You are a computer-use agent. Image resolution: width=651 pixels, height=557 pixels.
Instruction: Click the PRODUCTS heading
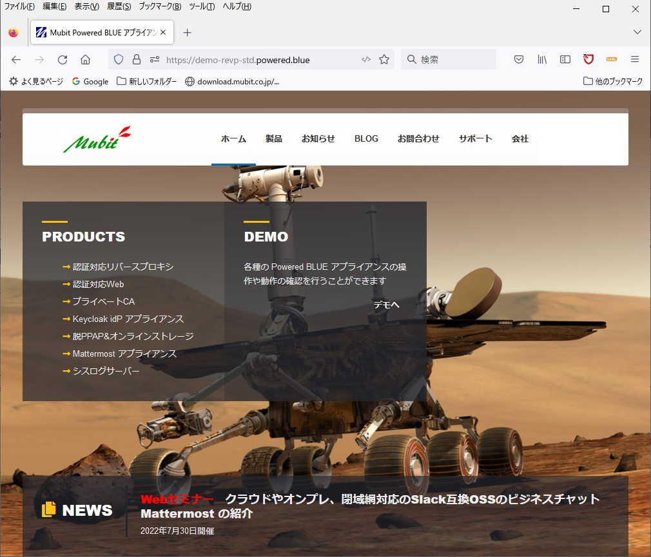pyautogui.click(x=83, y=236)
